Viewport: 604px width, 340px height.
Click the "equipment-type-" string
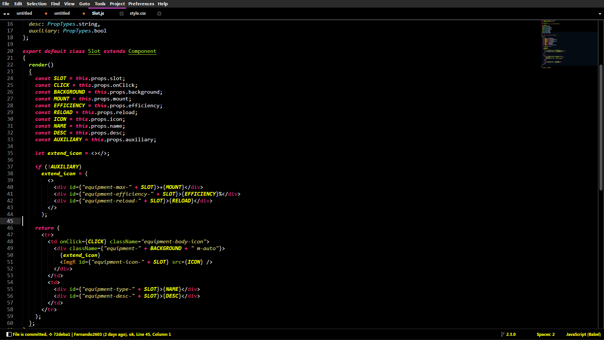pos(108,289)
